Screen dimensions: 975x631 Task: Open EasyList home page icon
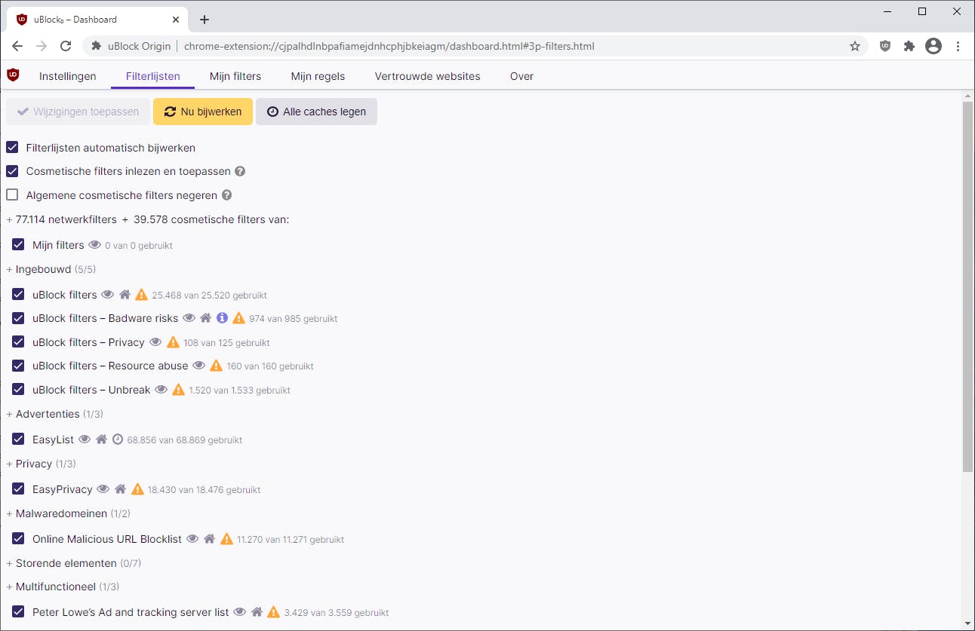click(x=101, y=440)
